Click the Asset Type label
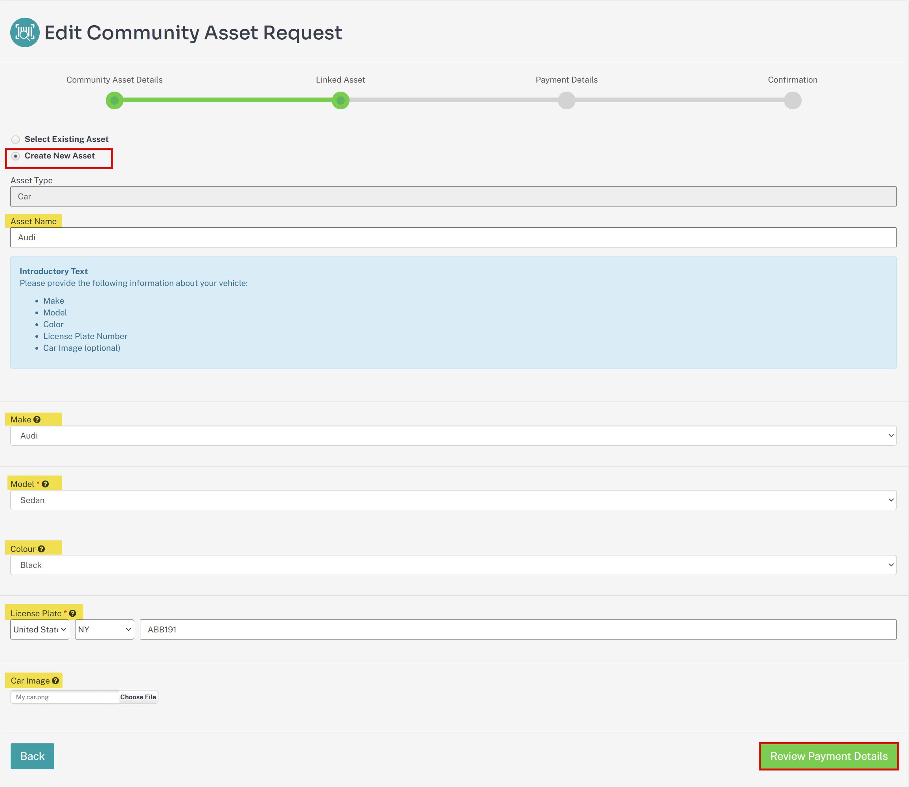This screenshot has height=787, width=909. pyautogui.click(x=31, y=181)
